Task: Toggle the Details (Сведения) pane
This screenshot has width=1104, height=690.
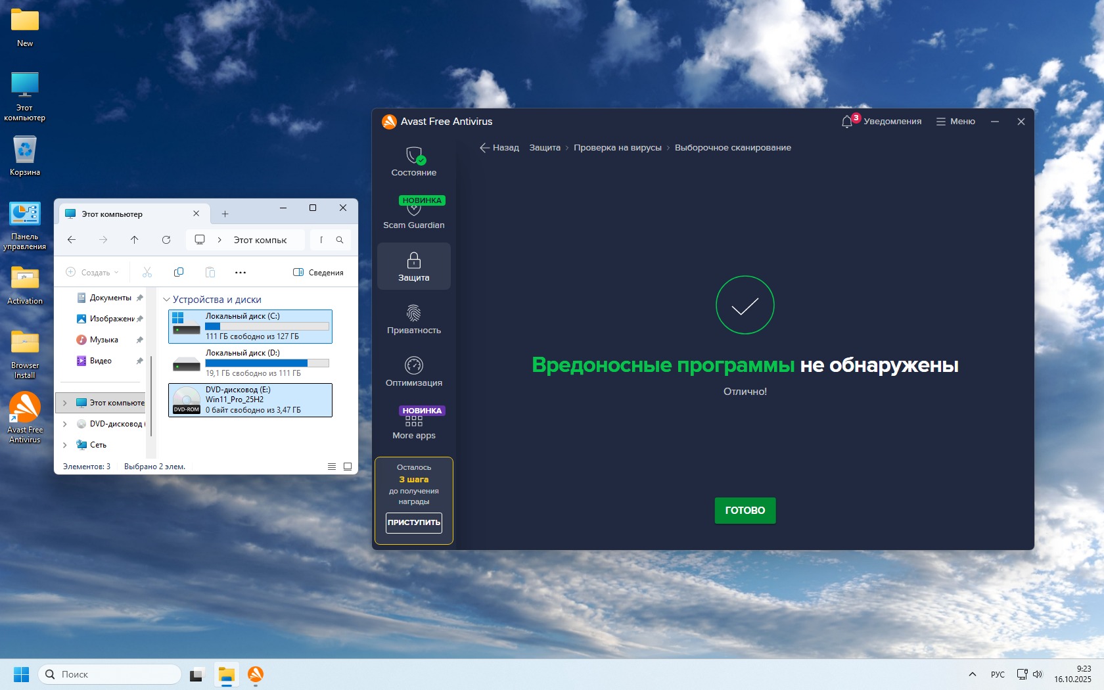Action: click(x=318, y=272)
